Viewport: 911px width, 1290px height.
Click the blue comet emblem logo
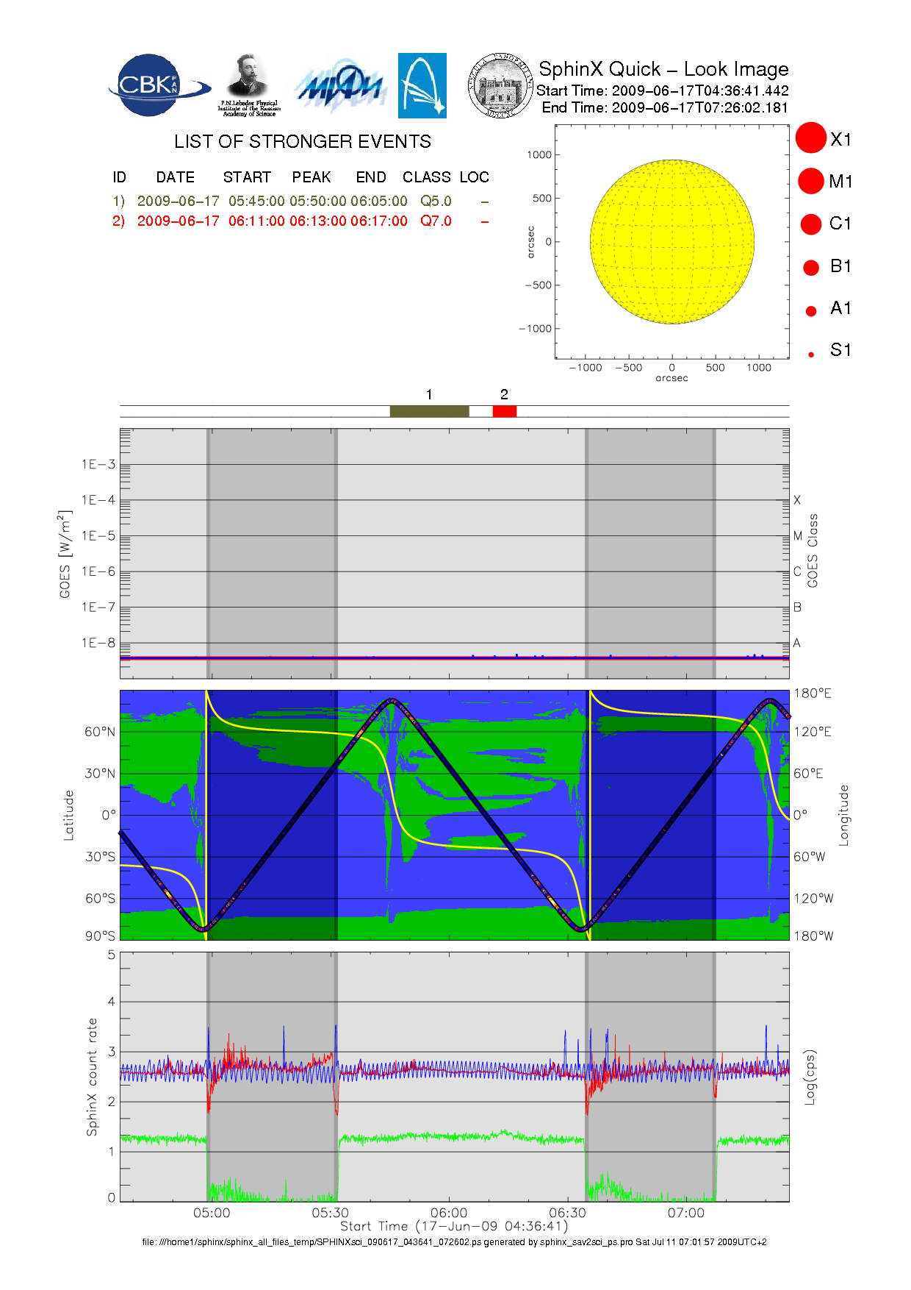point(422,85)
